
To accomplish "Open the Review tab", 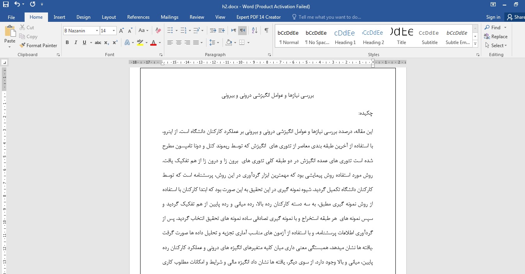I will [197, 17].
